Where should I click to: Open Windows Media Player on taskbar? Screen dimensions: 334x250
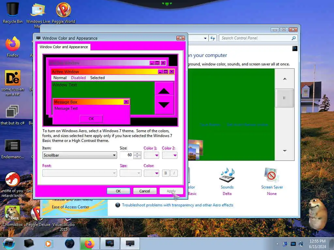tap(48, 243)
